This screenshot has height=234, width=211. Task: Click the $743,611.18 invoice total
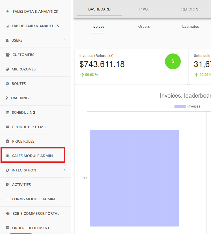(x=102, y=64)
